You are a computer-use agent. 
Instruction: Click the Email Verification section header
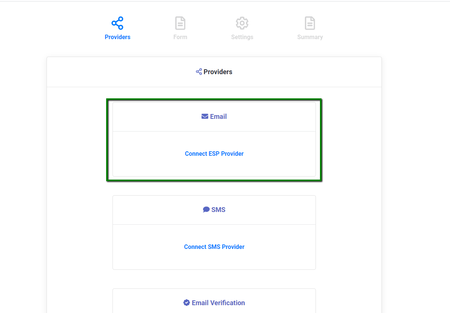214,303
